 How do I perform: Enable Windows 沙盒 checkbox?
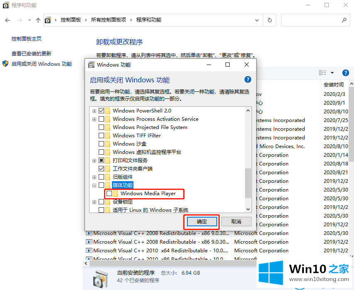point(102,144)
